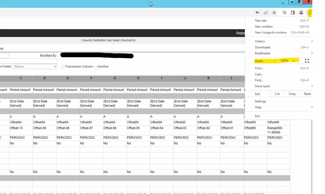Viewport: 325px width, 194px height.
Task: Select column header L
Action: [x=232, y=78]
